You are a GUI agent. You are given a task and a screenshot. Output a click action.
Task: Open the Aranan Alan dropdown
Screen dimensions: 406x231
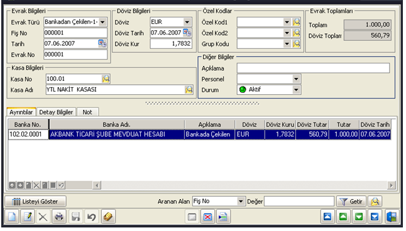point(241,201)
